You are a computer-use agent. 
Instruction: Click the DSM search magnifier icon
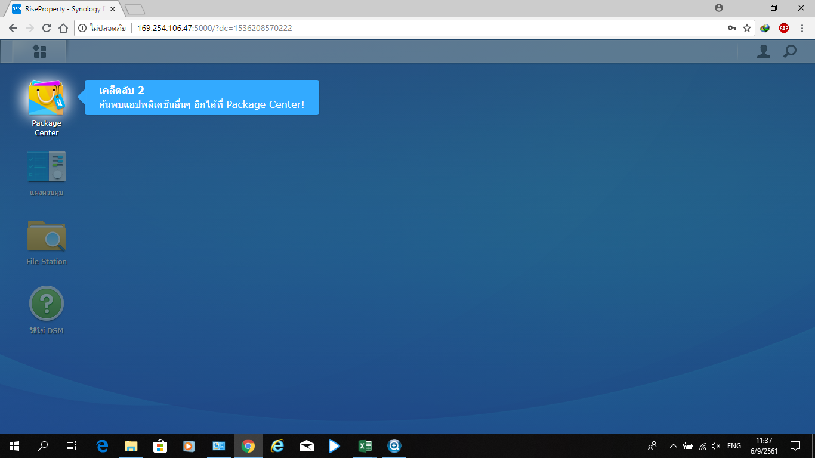(789, 51)
